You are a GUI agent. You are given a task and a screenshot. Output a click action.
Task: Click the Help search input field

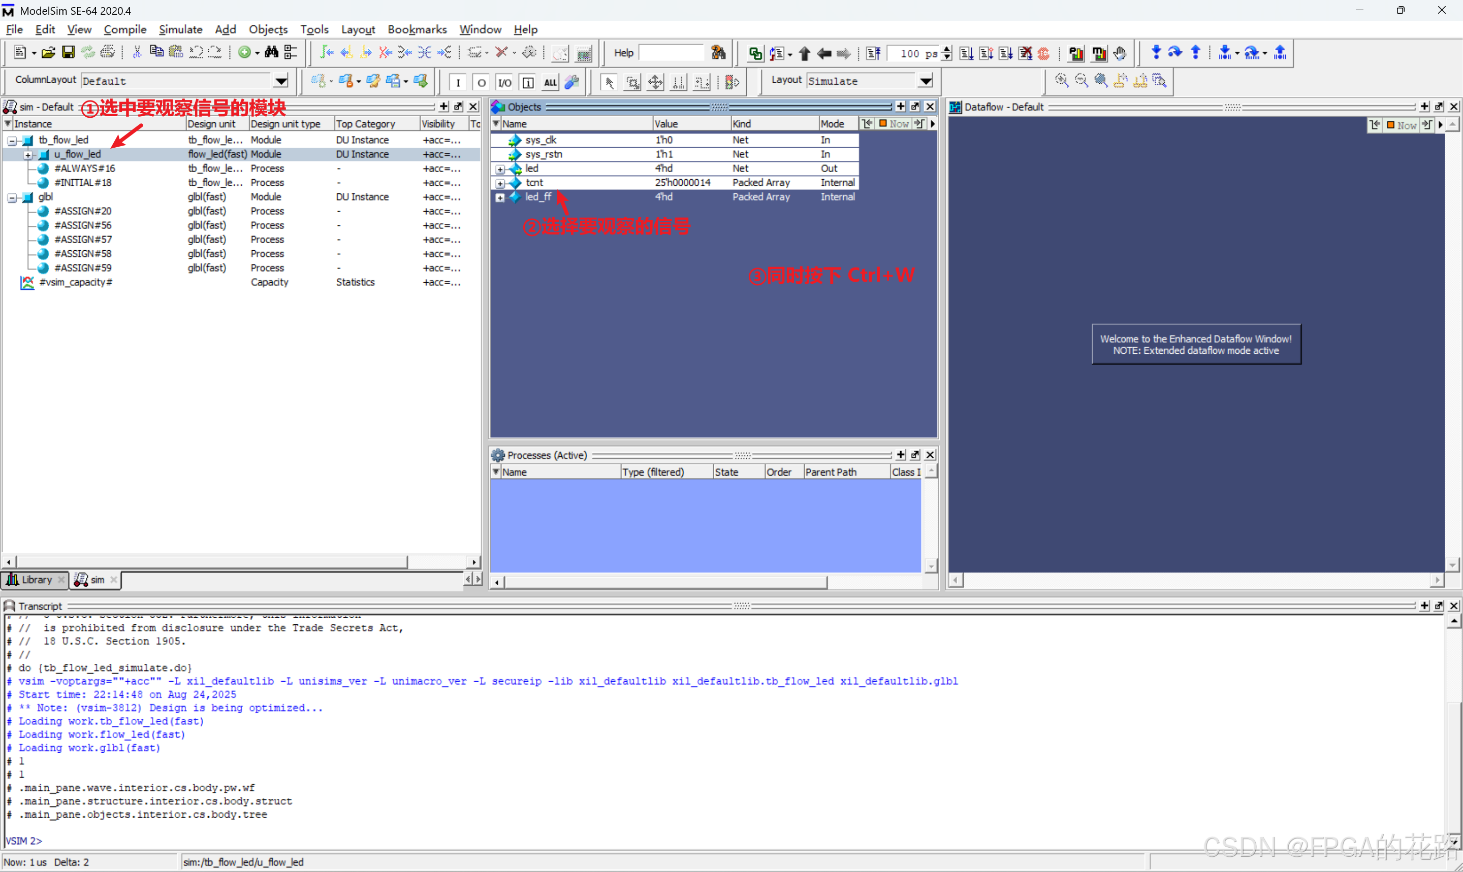click(x=671, y=53)
